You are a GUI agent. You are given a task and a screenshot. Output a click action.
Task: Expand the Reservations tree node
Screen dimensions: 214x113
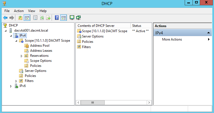click(x=21, y=56)
